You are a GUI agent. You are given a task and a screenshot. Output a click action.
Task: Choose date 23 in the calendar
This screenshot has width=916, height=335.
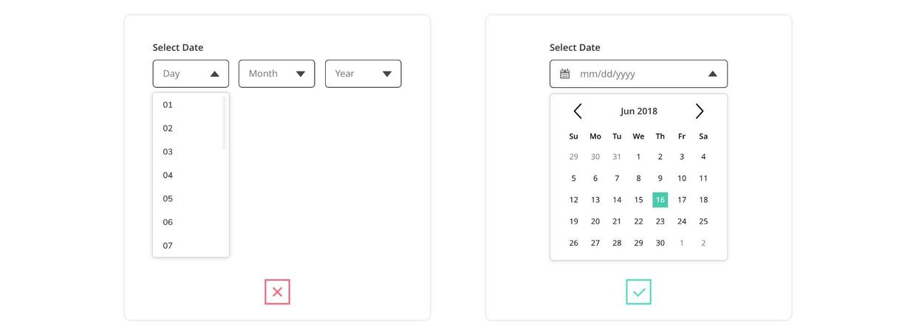660,221
